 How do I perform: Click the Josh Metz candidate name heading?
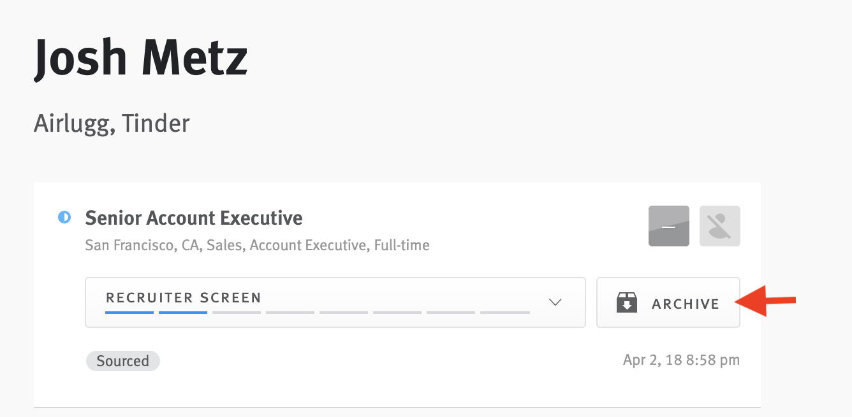click(140, 57)
